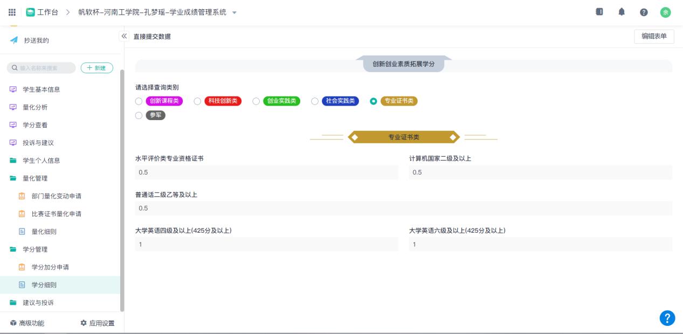Collapse the left sidebar panel
The image size is (683, 334).
pos(124,36)
